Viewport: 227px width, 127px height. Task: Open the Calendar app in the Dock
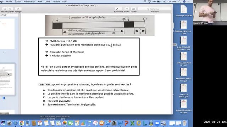point(40,123)
